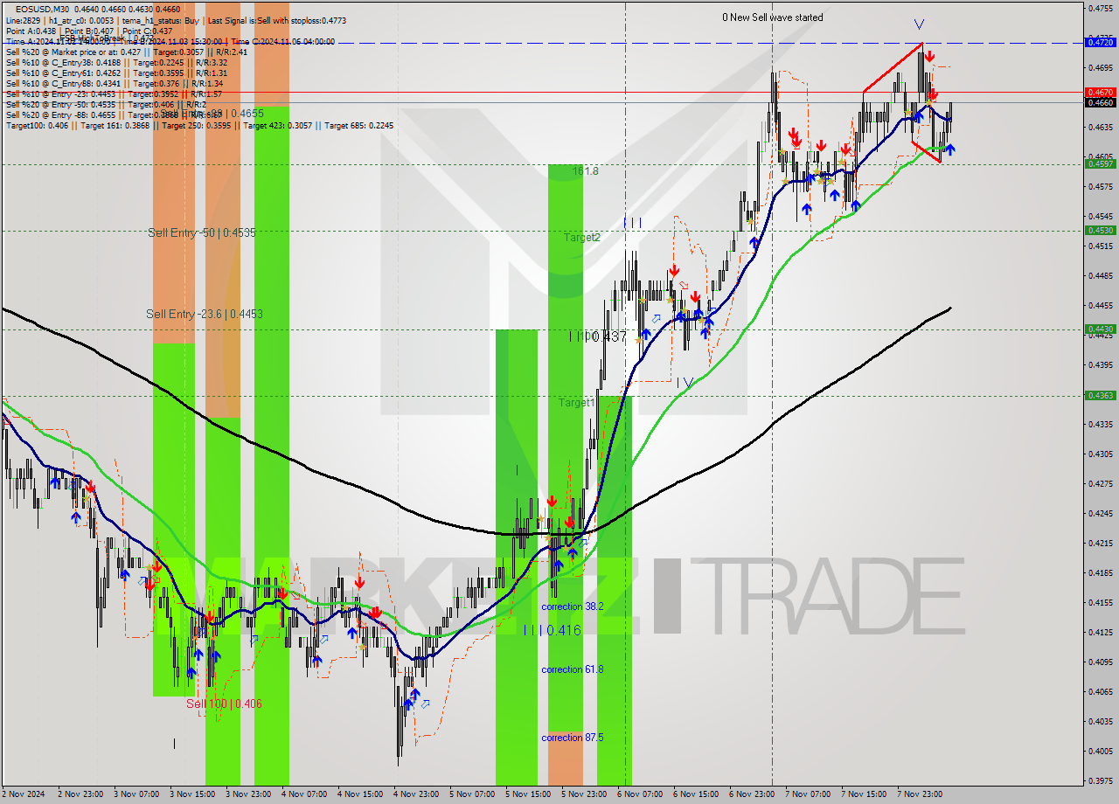Click the green 0.4530 level tag
This screenshot has height=804, width=1119.
[1099, 230]
